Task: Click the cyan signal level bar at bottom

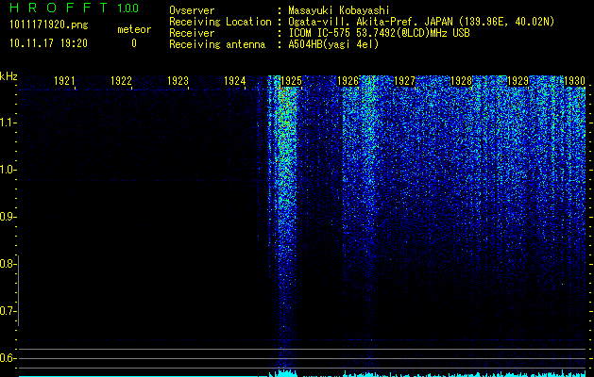Action: 302,374
